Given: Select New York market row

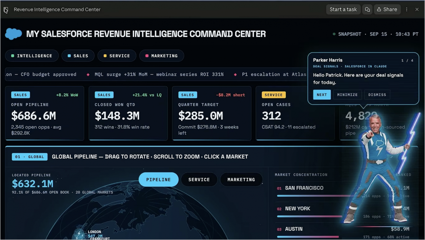Looking at the screenshot, I should (343, 212).
